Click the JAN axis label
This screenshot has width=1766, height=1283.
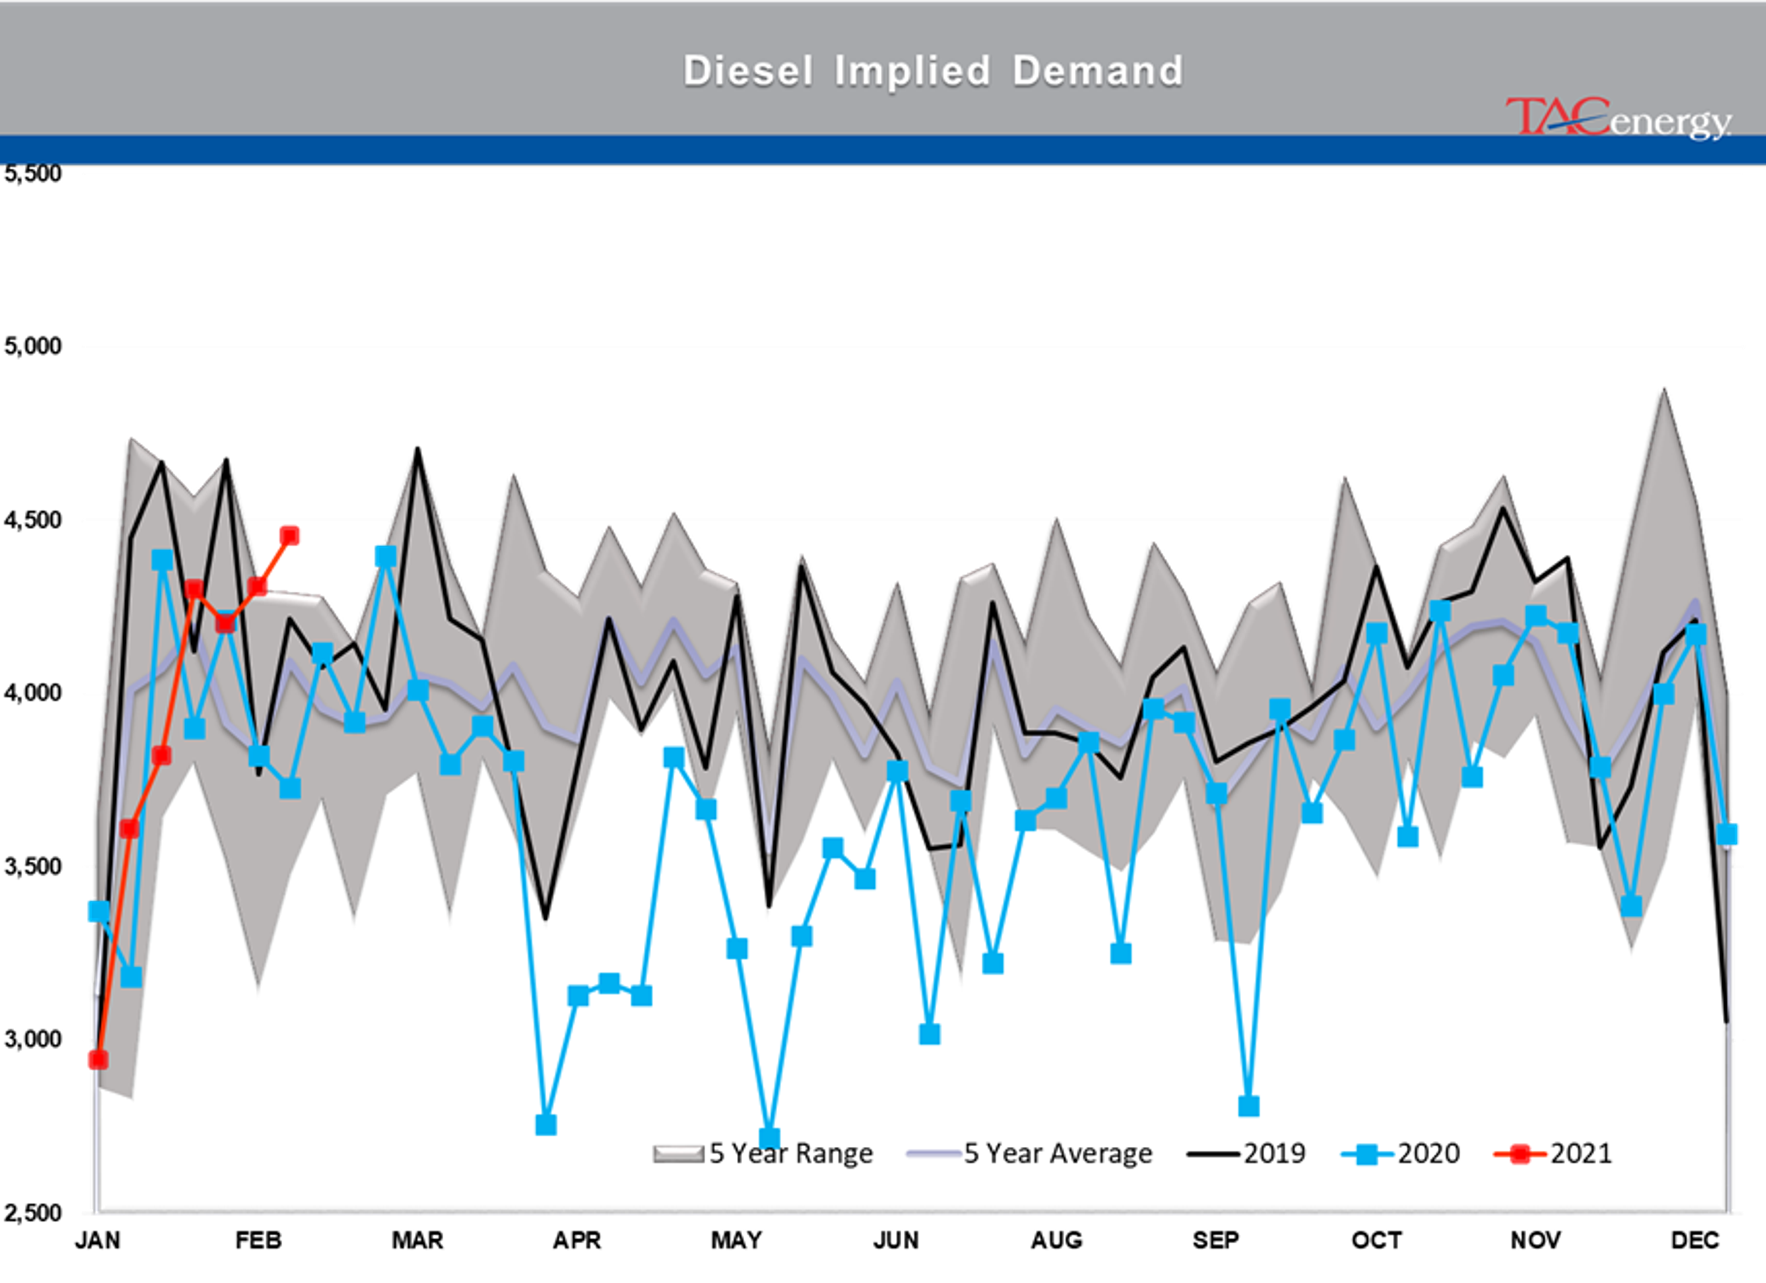coord(97,1241)
